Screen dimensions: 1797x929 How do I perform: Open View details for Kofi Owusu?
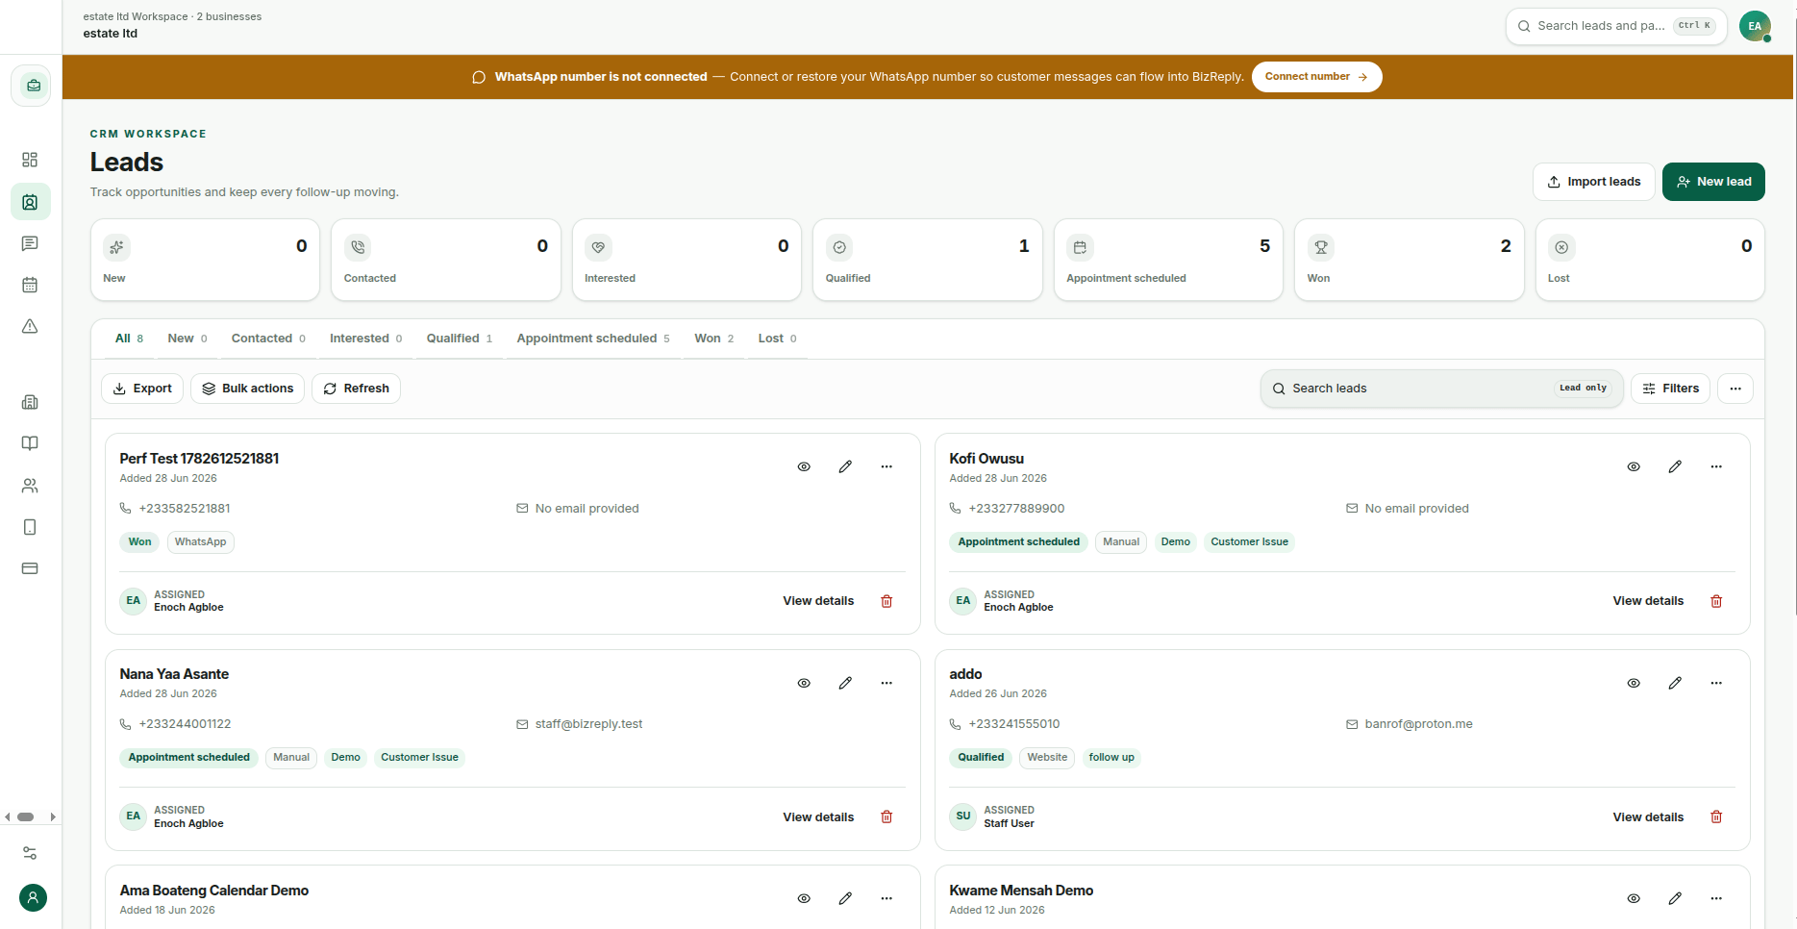pos(1648,601)
